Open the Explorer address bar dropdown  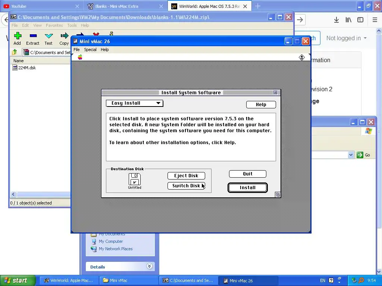click(x=351, y=155)
